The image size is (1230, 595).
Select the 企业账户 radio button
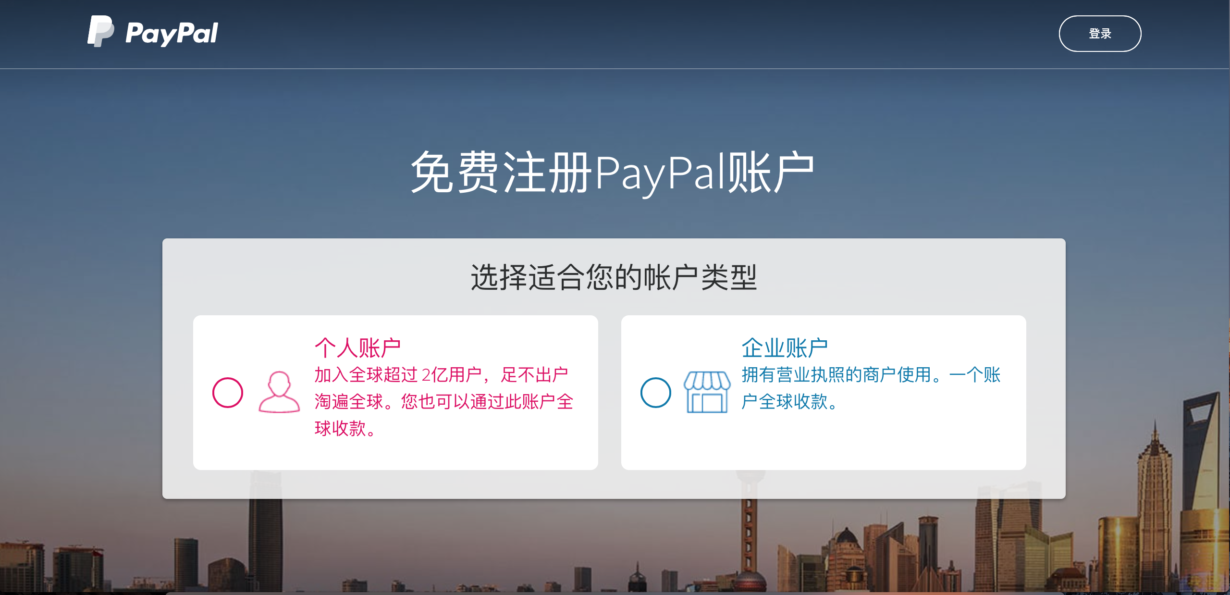pos(656,393)
